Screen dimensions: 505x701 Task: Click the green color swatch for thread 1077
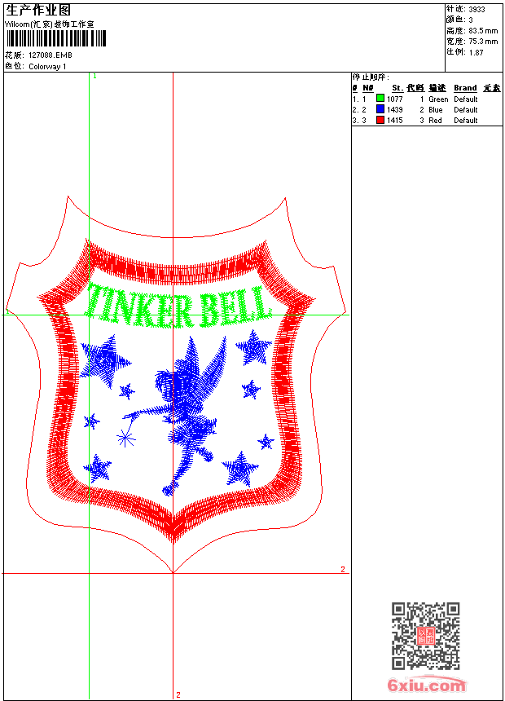[x=380, y=99]
